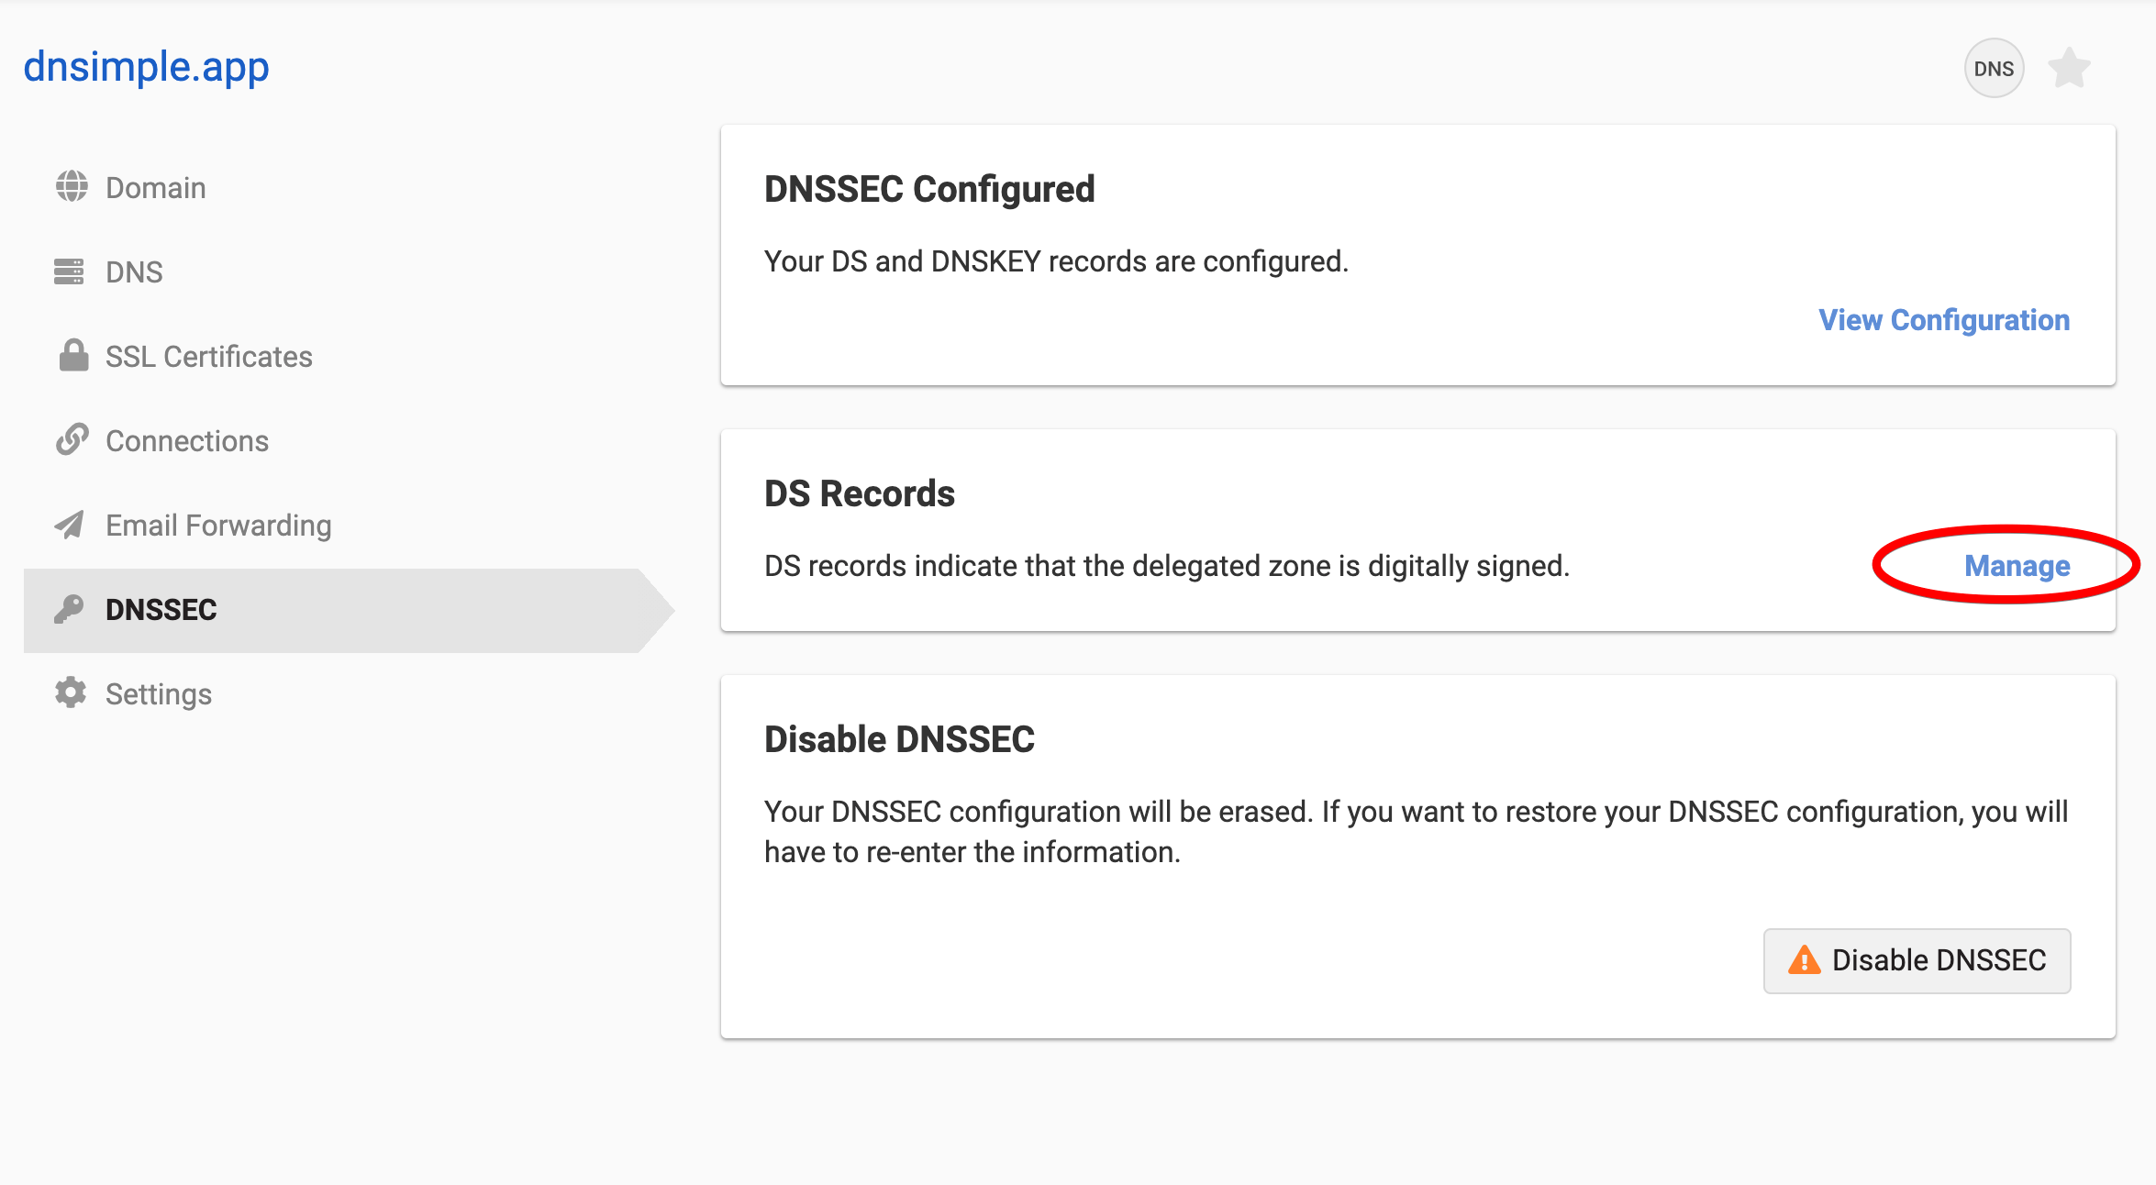Open the Settings sidebar page
This screenshot has width=2156, height=1185.
[159, 694]
